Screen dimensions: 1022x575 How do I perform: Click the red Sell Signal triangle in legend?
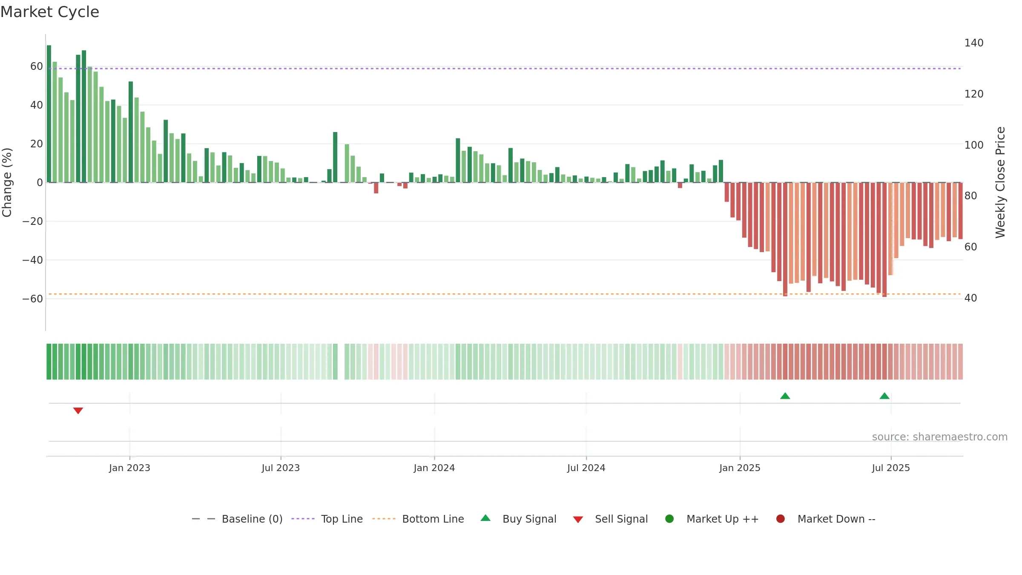(x=578, y=520)
